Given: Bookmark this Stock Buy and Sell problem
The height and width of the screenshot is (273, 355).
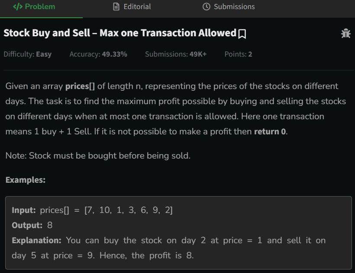Looking at the screenshot, I should 242,34.
